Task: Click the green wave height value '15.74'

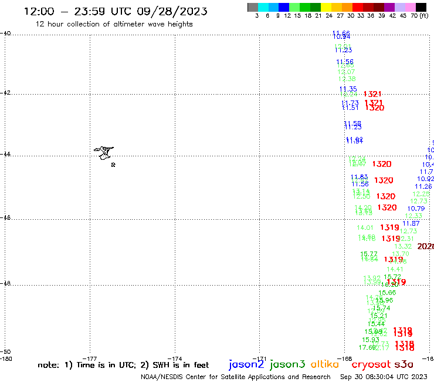Action: coord(382,308)
